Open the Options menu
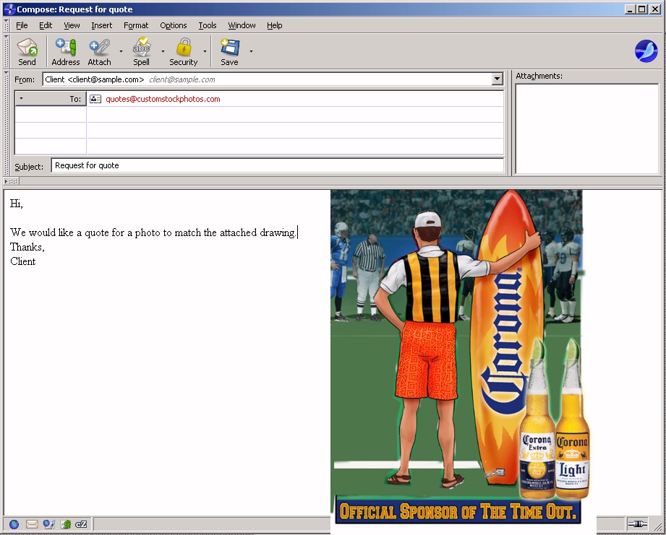The width and height of the screenshot is (666, 535). (x=174, y=25)
